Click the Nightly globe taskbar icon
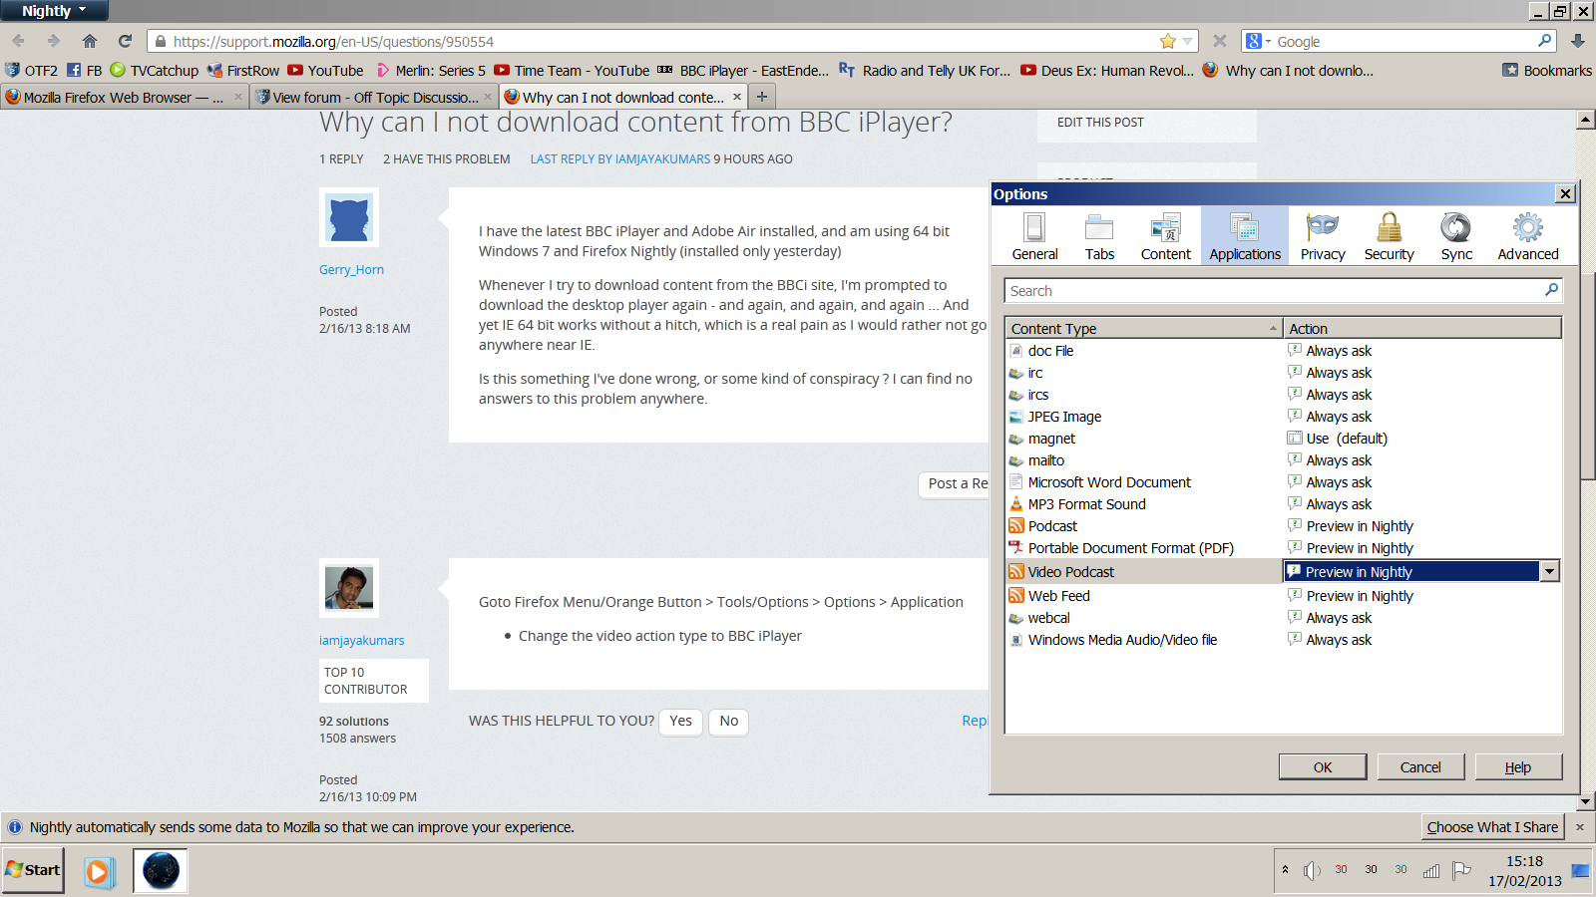The width and height of the screenshot is (1596, 897). pos(161,871)
